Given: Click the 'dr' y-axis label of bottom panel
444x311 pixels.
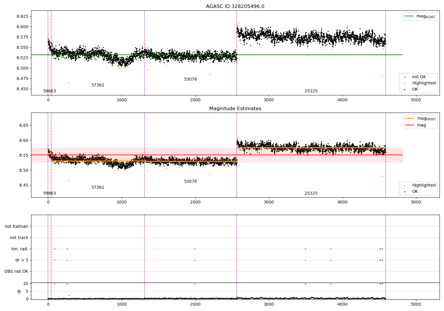Looking at the screenshot, I should [x=19, y=291].
